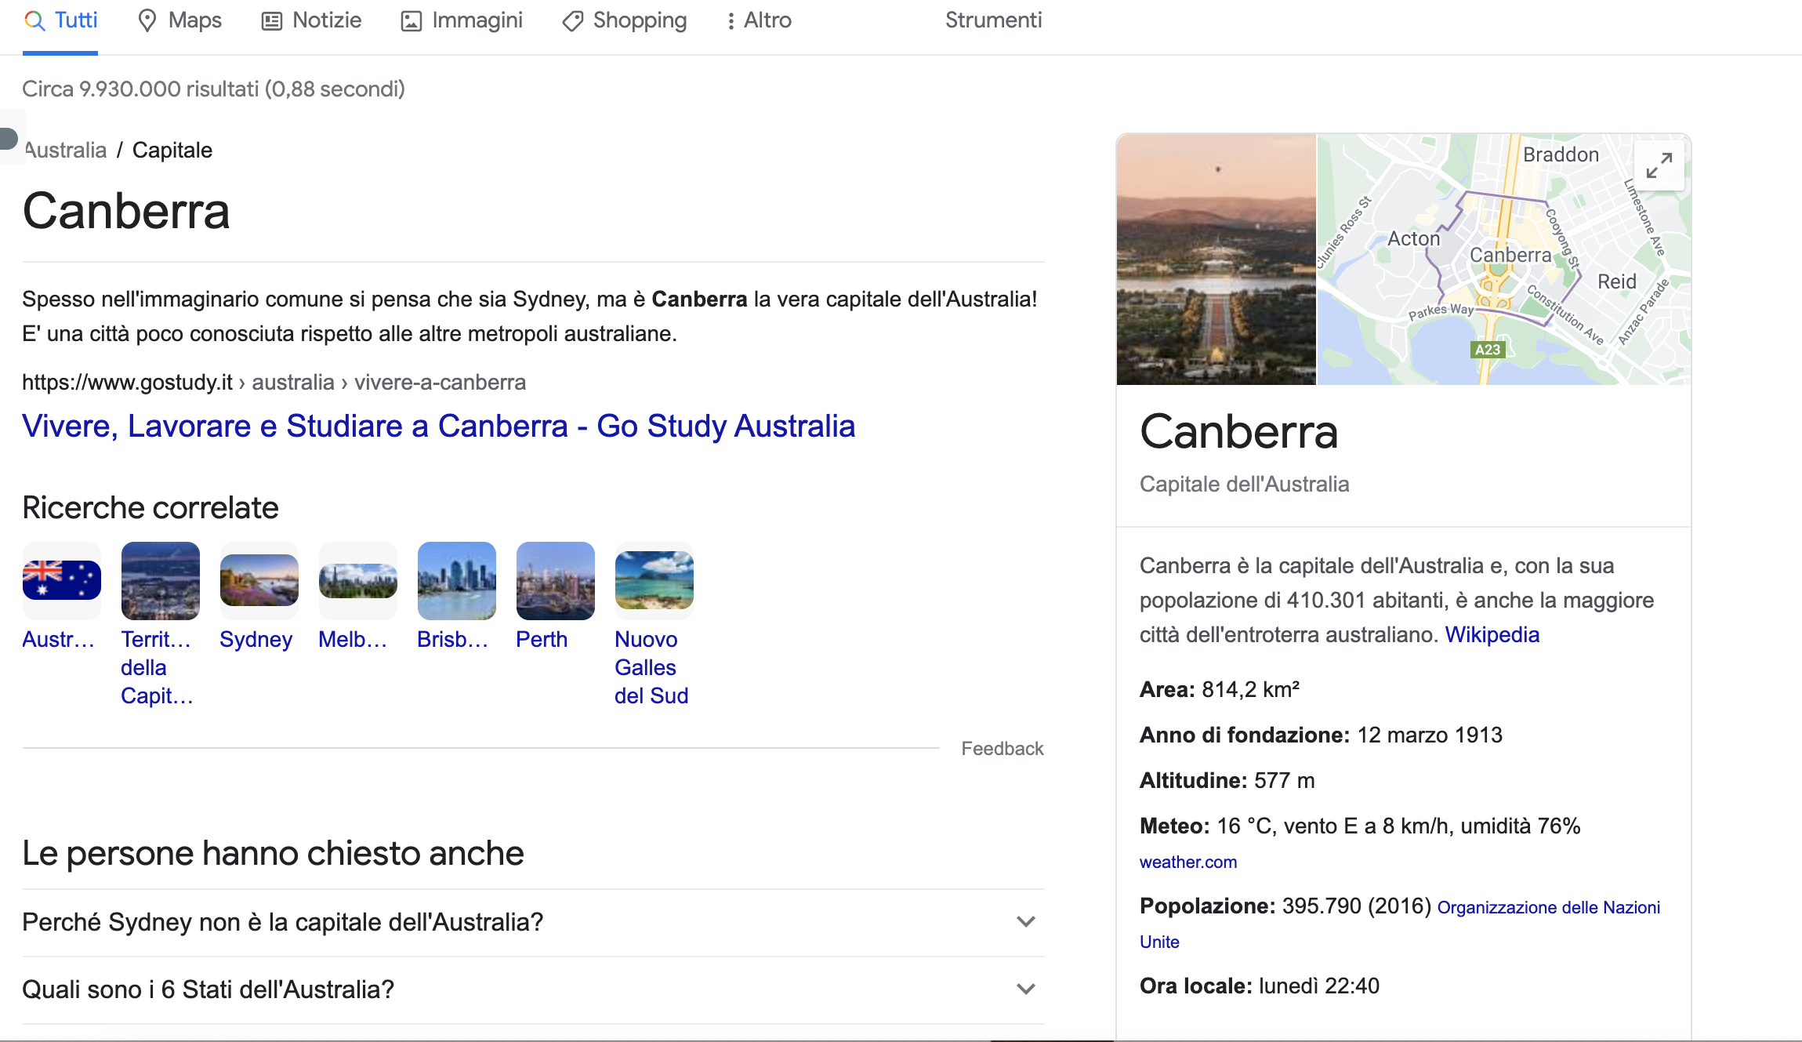Click the Altitudine label

[1193, 781]
